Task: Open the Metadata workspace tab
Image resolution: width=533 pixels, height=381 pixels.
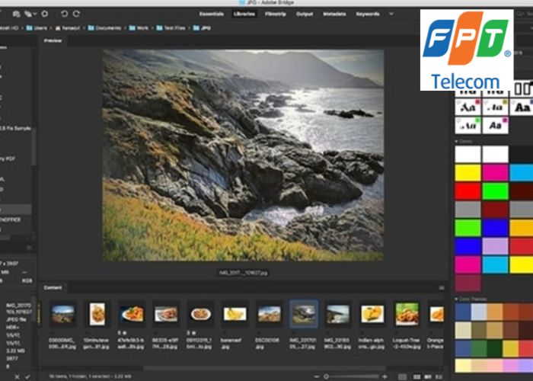Action: (x=334, y=14)
